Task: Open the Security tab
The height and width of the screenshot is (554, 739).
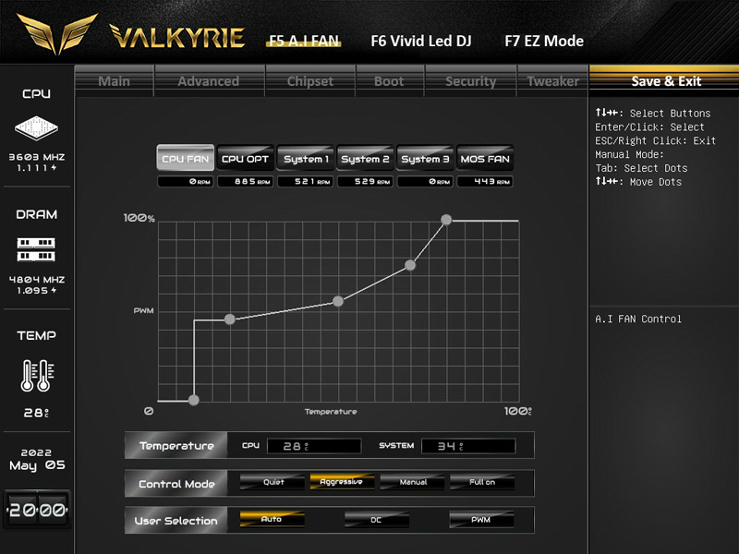Action: (471, 81)
